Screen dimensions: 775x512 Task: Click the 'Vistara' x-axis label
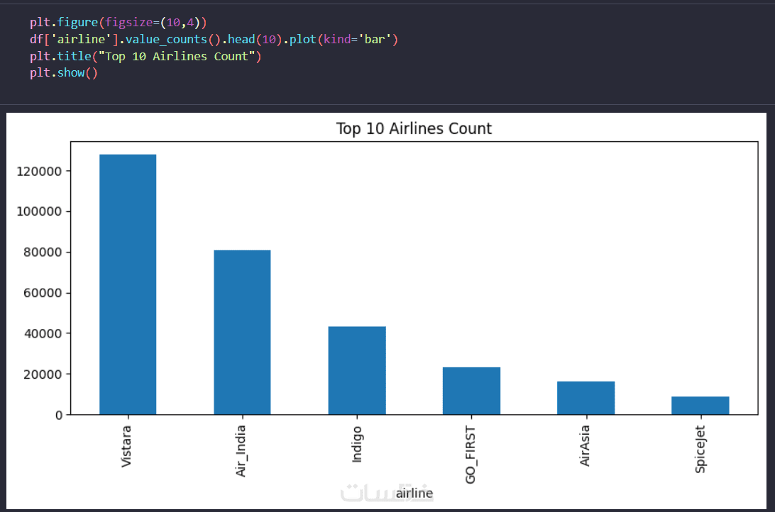pyautogui.click(x=126, y=446)
